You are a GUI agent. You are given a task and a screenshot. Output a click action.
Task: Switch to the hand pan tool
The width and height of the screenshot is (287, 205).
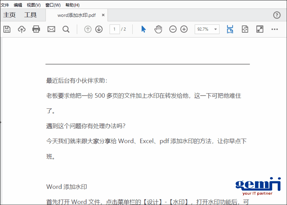point(158,29)
